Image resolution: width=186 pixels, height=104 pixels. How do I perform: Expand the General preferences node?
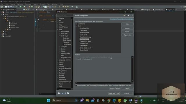point(58,18)
